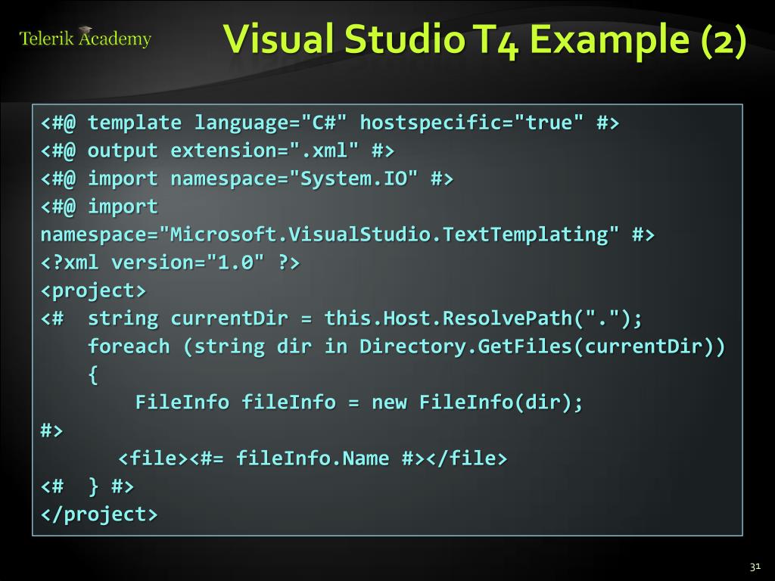Viewport: 775px width, 581px height.
Task: Click the slide title 'Visual Studio T4 Example (2)'
Action: 484,39
